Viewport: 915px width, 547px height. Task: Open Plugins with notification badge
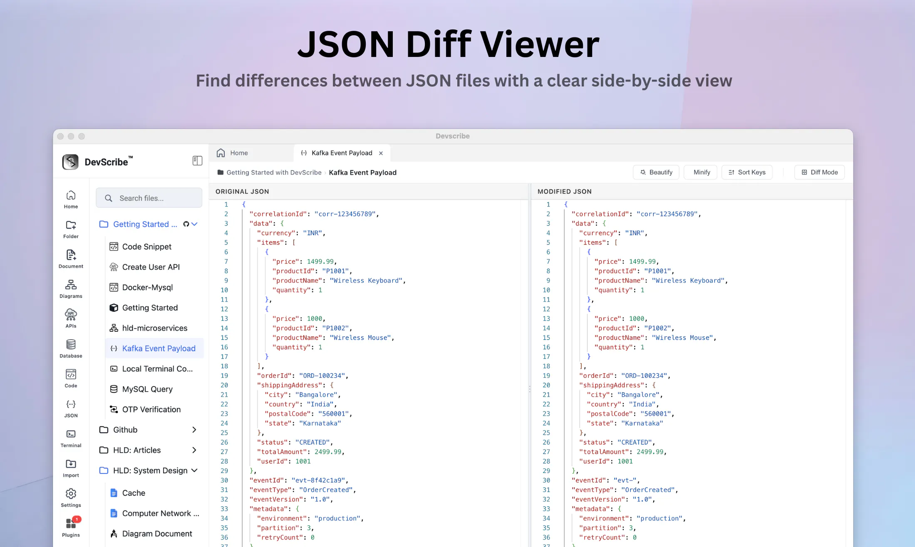click(x=71, y=527)
